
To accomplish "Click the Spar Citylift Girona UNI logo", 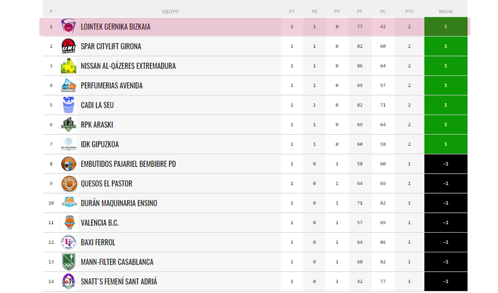I will pyautogui.click(x=69, y=46).
